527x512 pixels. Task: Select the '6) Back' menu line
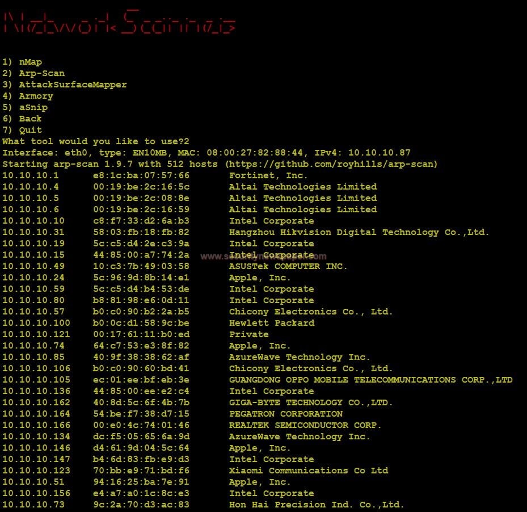coord(22,119)
